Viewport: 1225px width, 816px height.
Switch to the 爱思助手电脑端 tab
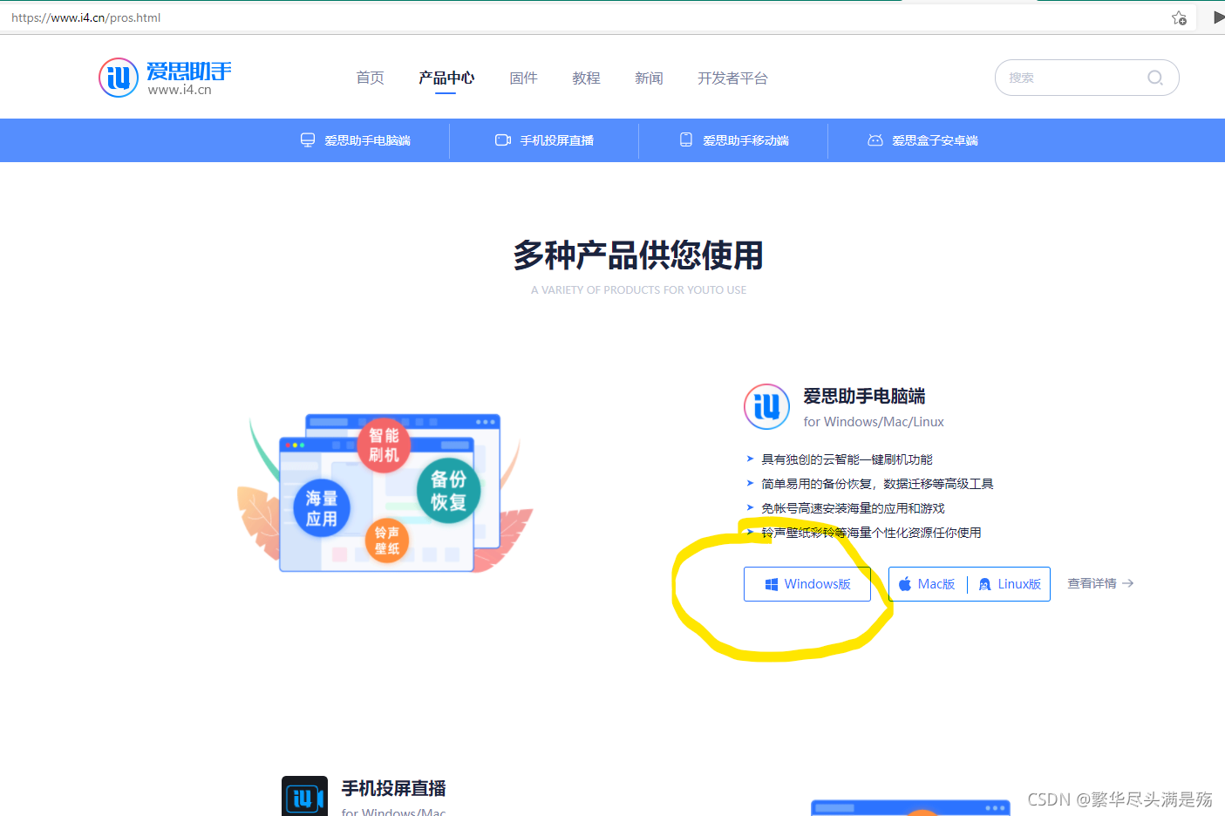pos(356,140)
